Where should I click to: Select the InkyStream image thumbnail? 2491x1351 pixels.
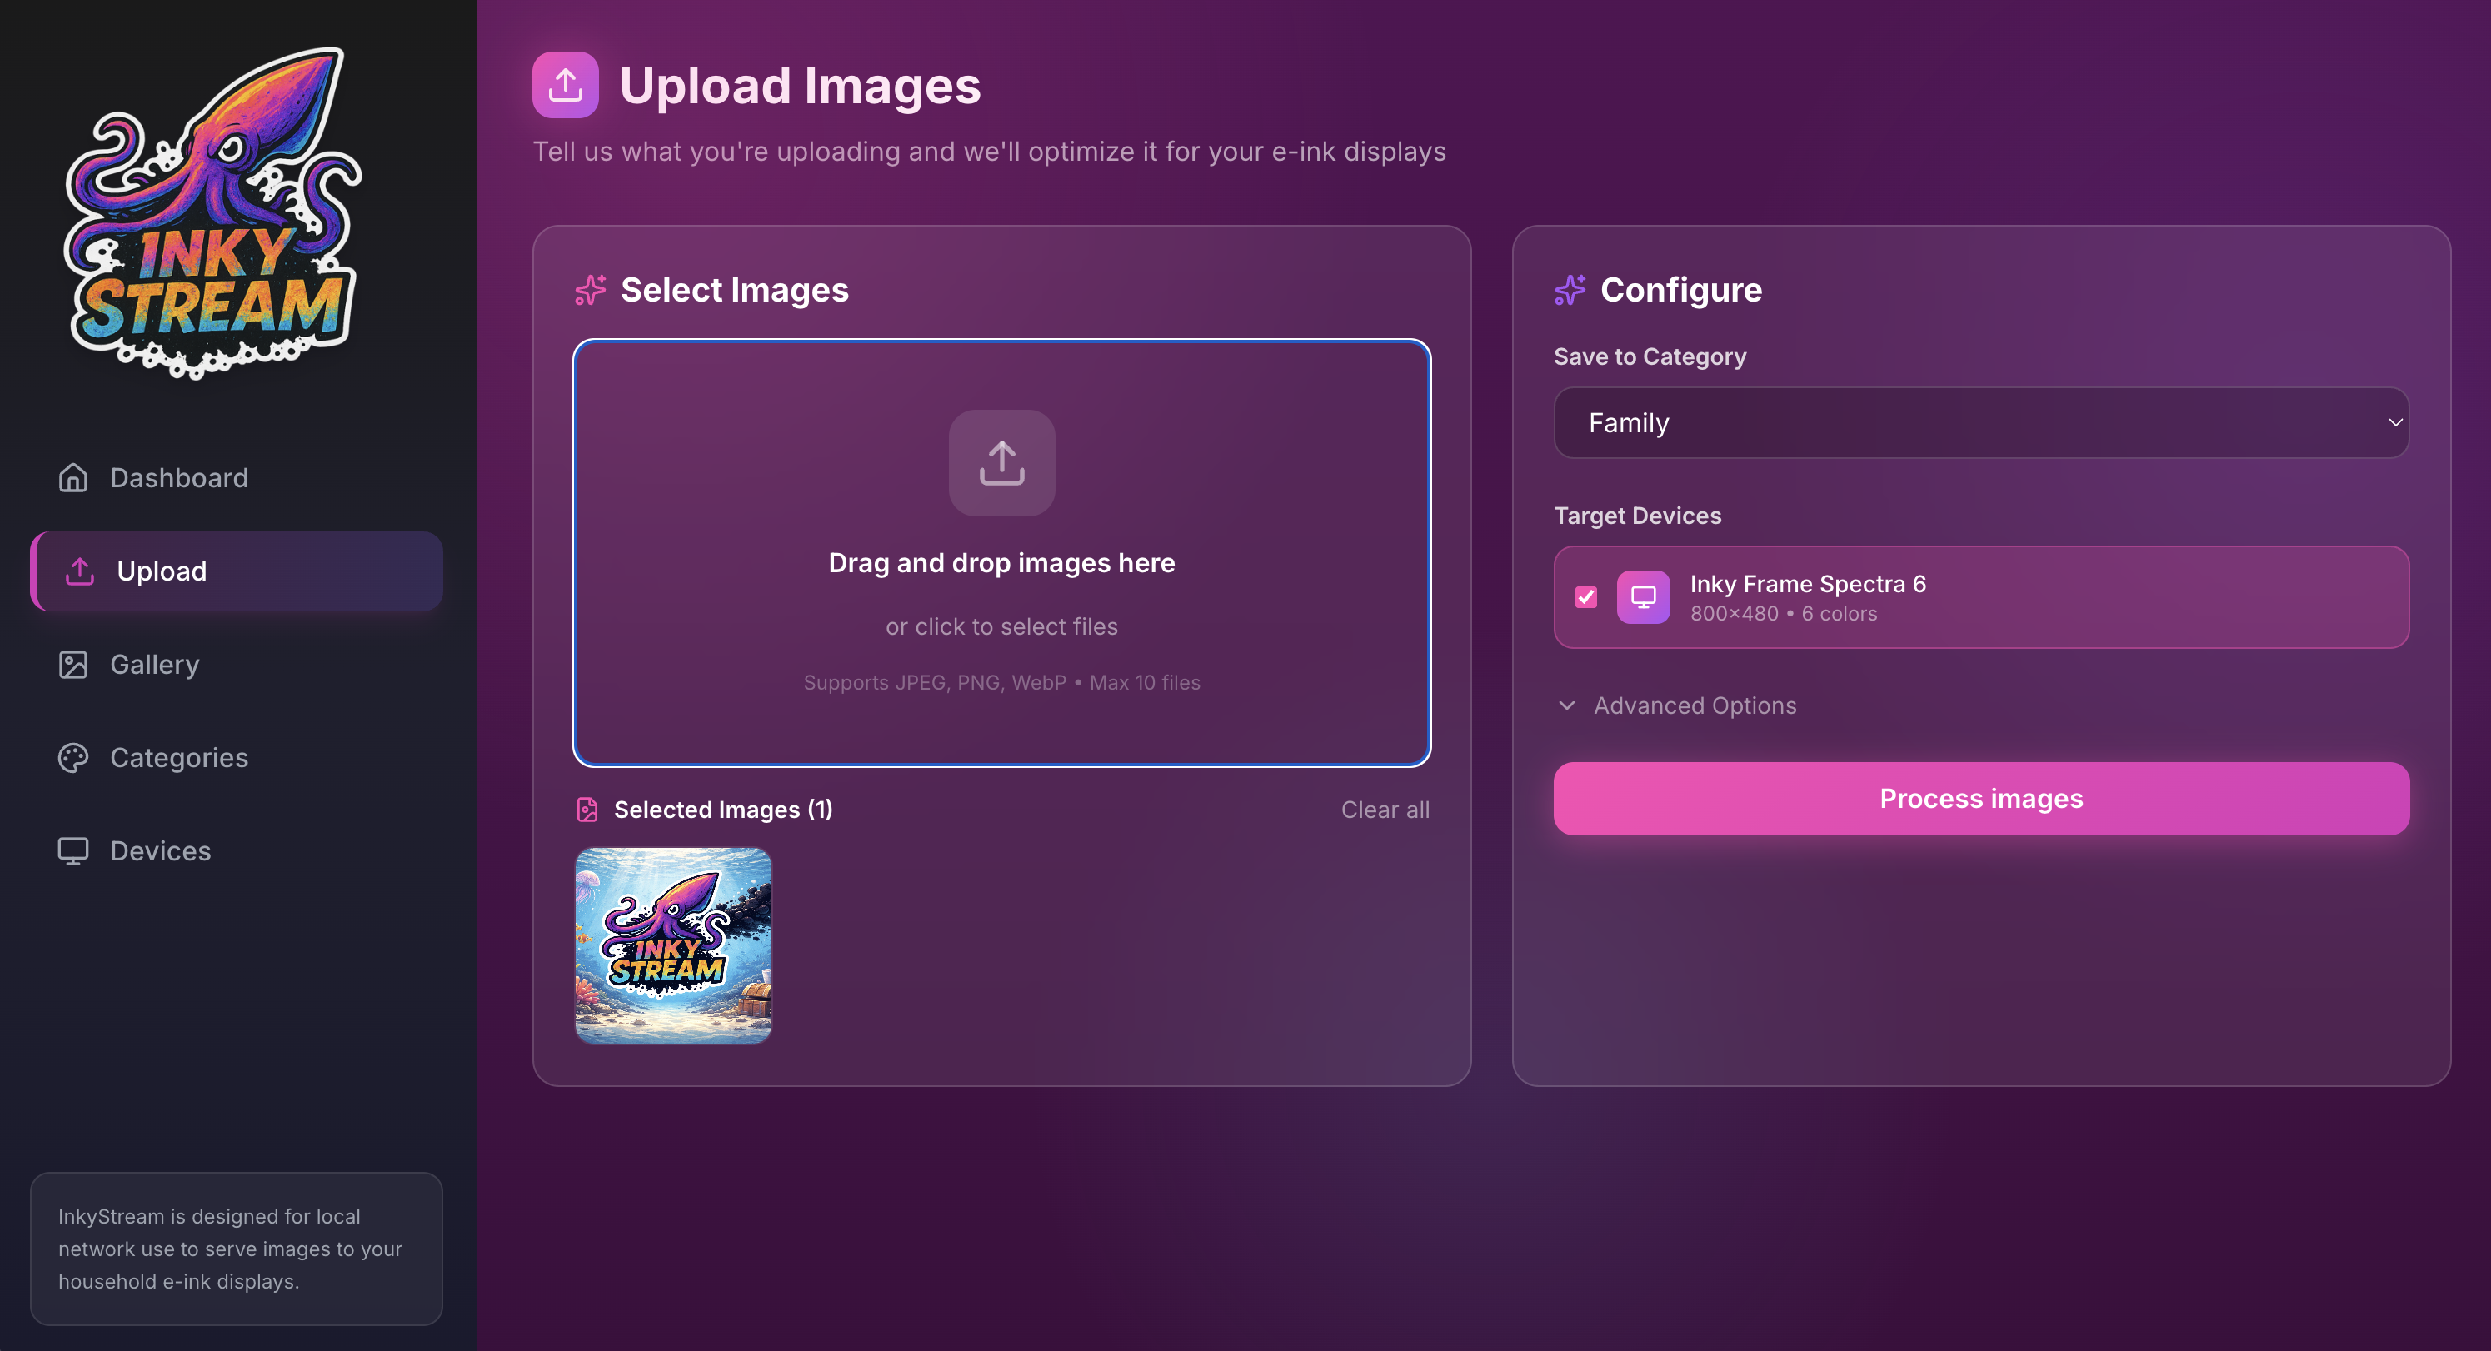pyautogui.click(x=673, y=946)
